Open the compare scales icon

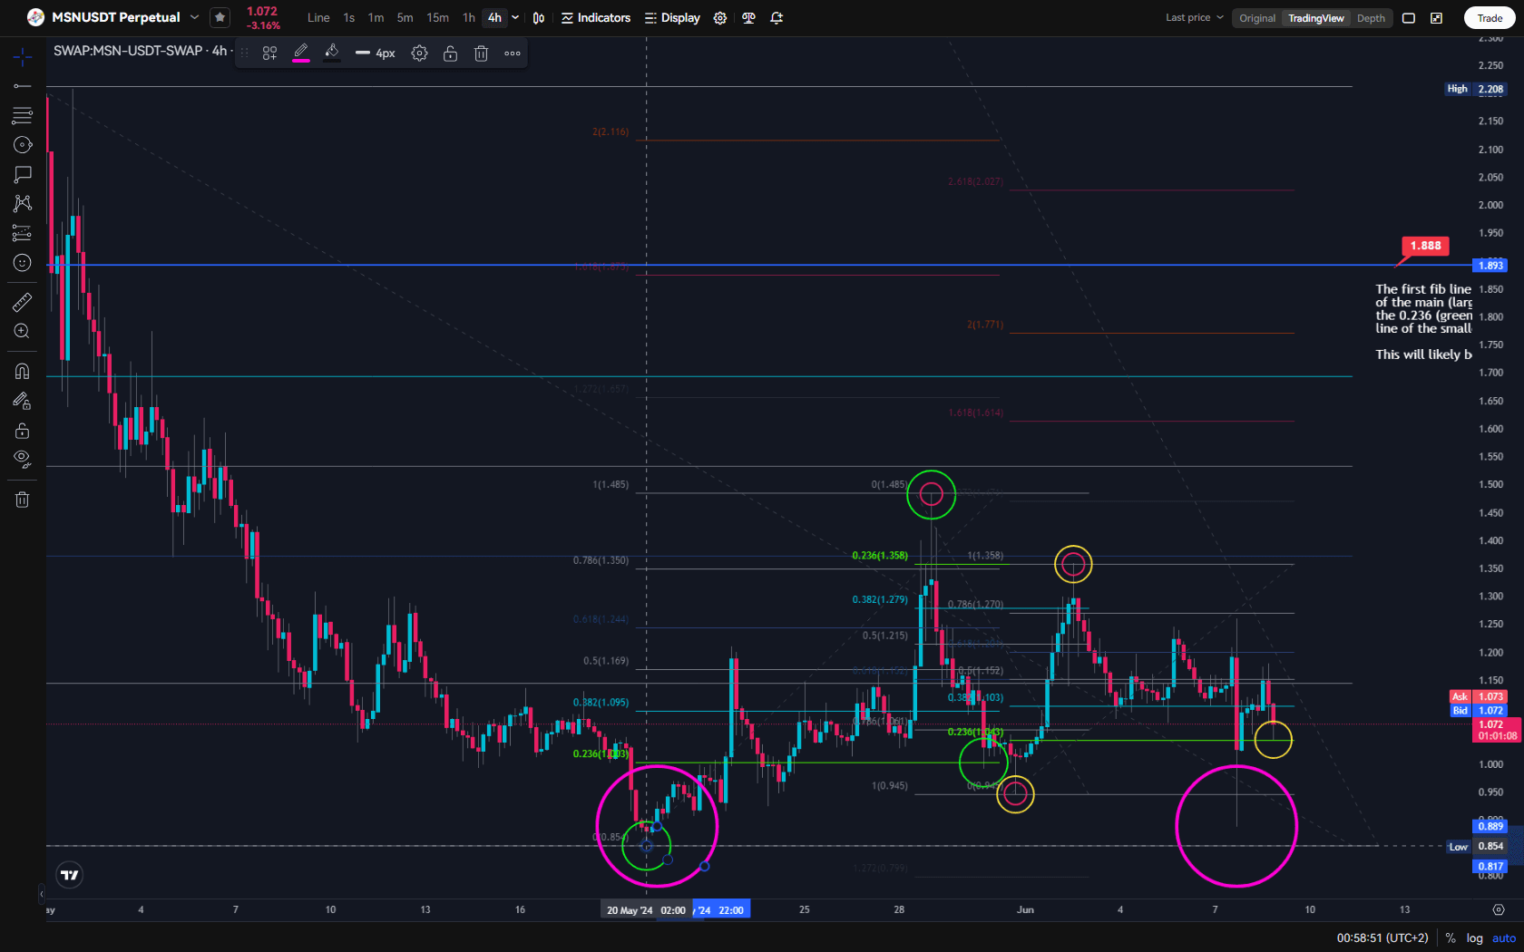[748, 18]
